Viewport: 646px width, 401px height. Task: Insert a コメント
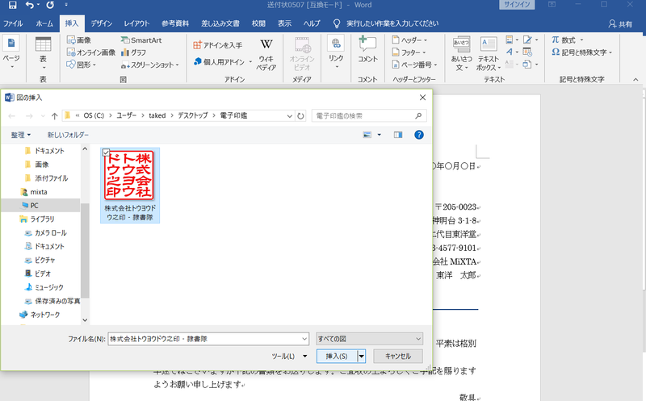367,50
